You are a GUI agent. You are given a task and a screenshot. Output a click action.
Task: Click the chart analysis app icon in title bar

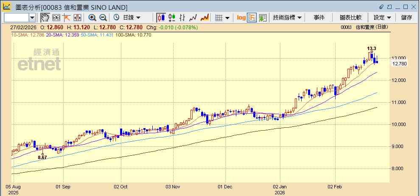click(x=7, y=7)
